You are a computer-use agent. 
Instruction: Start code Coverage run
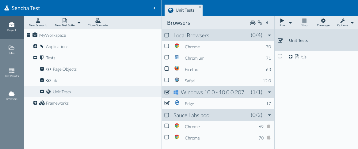point(323,22)
